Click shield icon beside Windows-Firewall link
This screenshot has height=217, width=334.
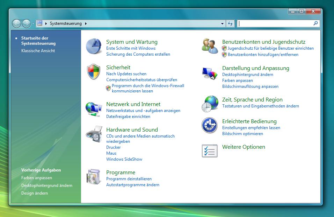(x=108, y=88)
